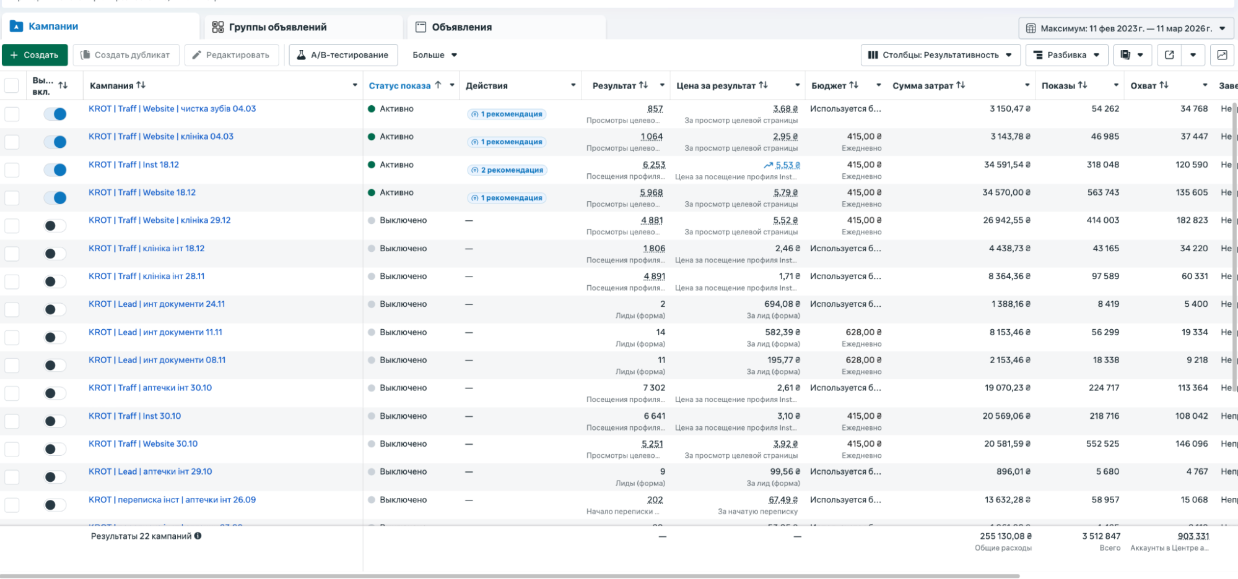Open the Столбцы: Результативность dropdown
The height and width of the screenshot is (579, 1238).
[939, 55]
